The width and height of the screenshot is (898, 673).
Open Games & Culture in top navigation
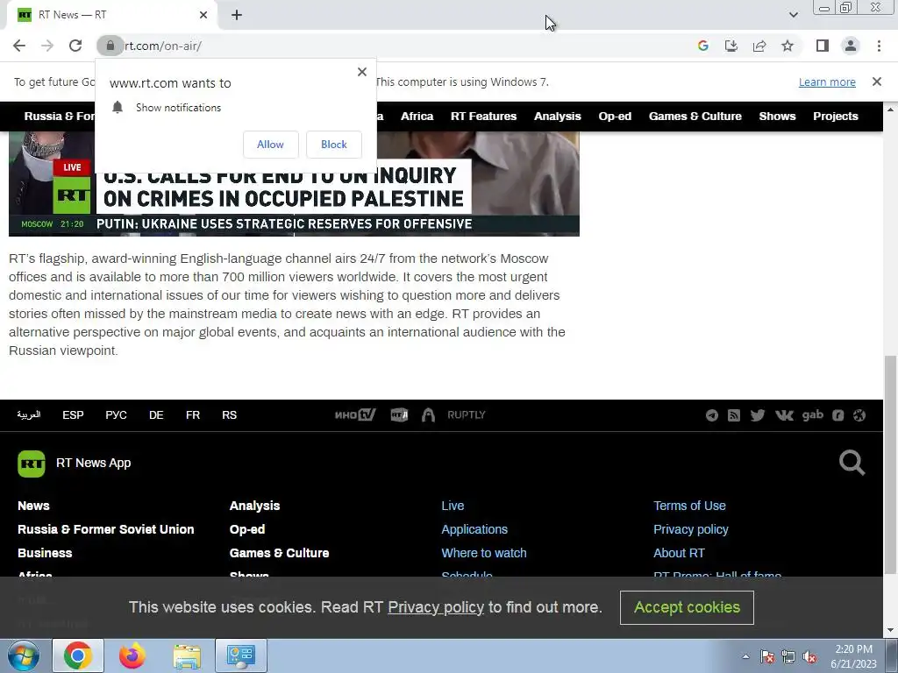pyautogui.click(x=695, y=117)
